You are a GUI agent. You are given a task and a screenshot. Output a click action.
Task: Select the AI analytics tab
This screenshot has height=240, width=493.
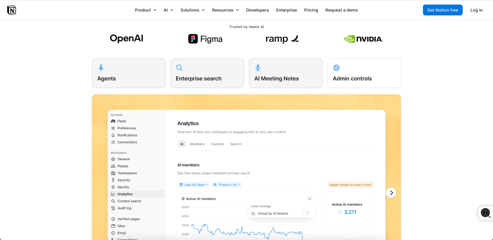[x=182, y=144]
